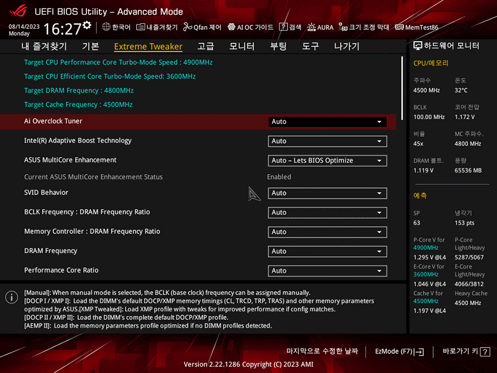
Task: Click Target Cache Frequency 4500MHz text
Action: pos(79,105)
